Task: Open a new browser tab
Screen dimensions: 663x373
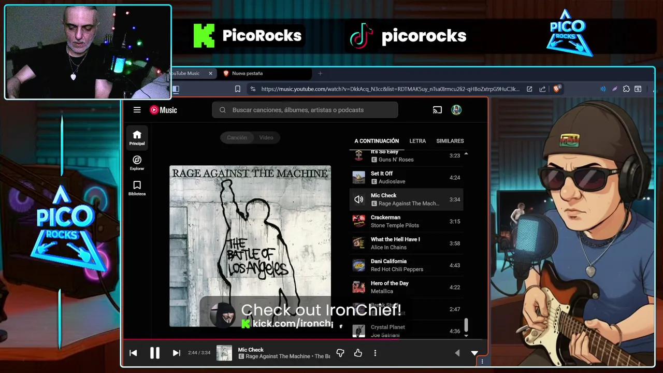Action: 320,74
